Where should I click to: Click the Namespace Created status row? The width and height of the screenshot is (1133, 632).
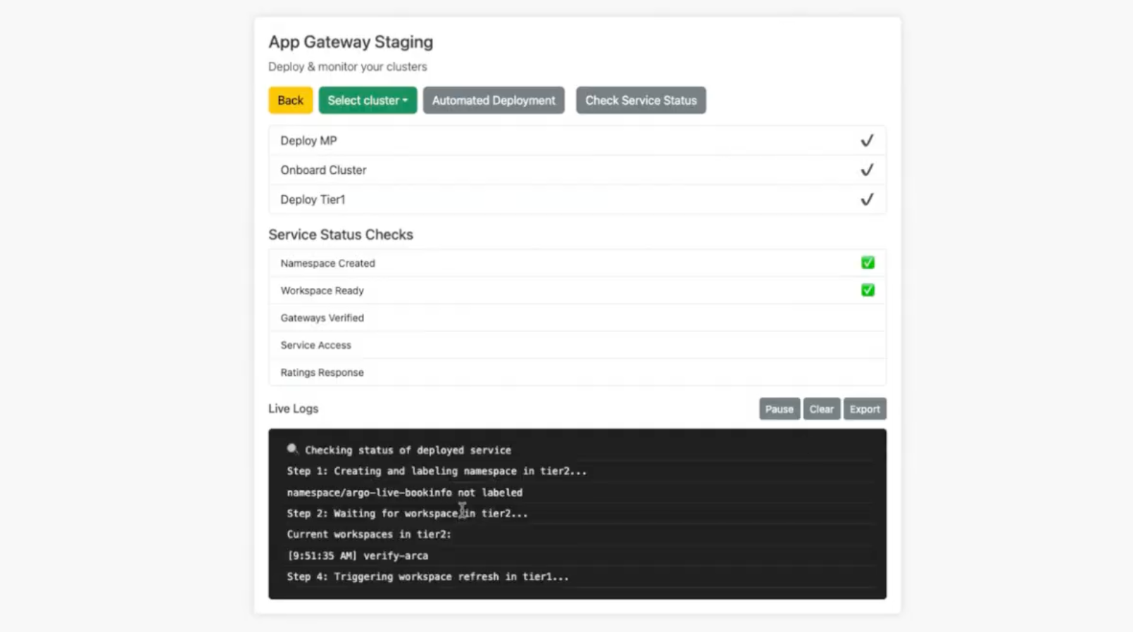tap(577, 263)
